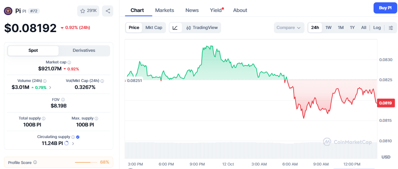Open the News tab
Viewport: 398px width, 169px height.
point(192,10)
